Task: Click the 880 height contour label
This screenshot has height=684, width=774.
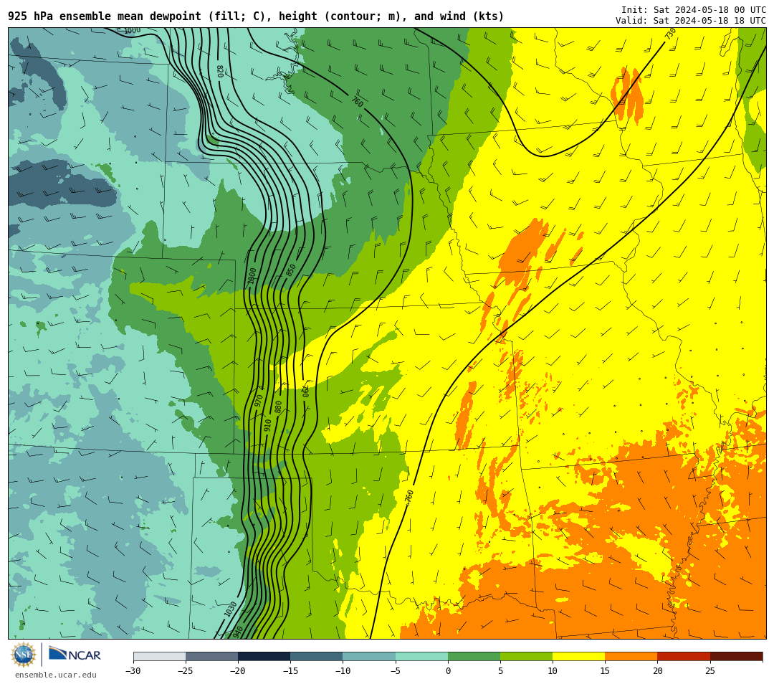Action: (278, 407)
